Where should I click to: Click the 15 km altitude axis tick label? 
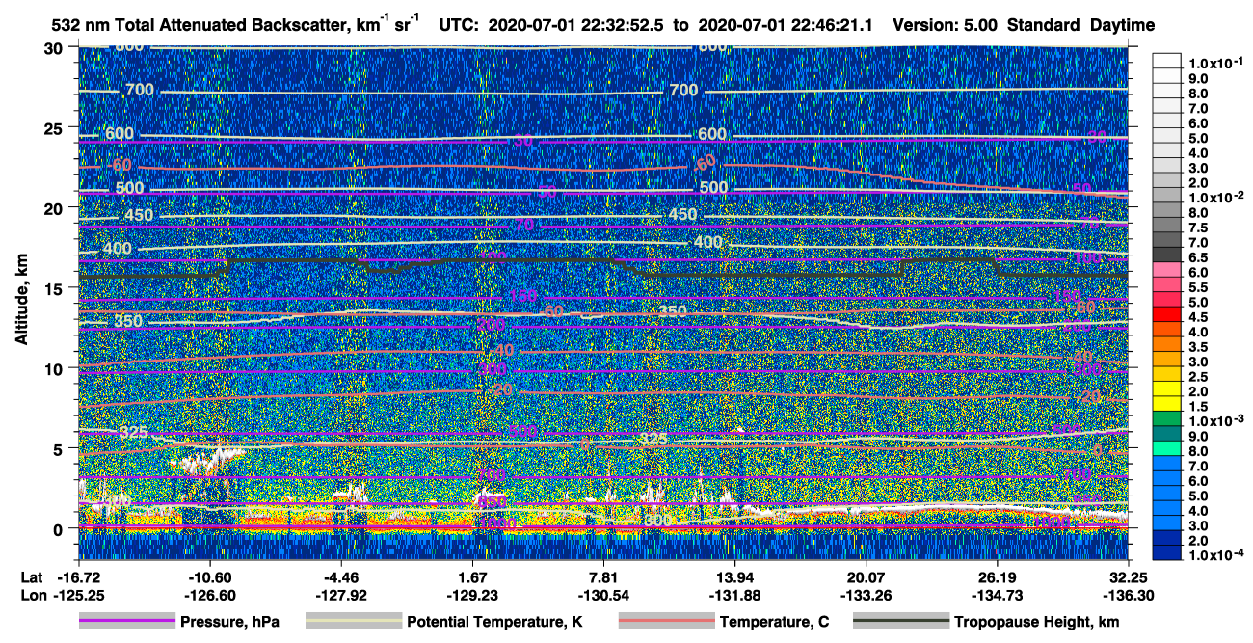56,288
